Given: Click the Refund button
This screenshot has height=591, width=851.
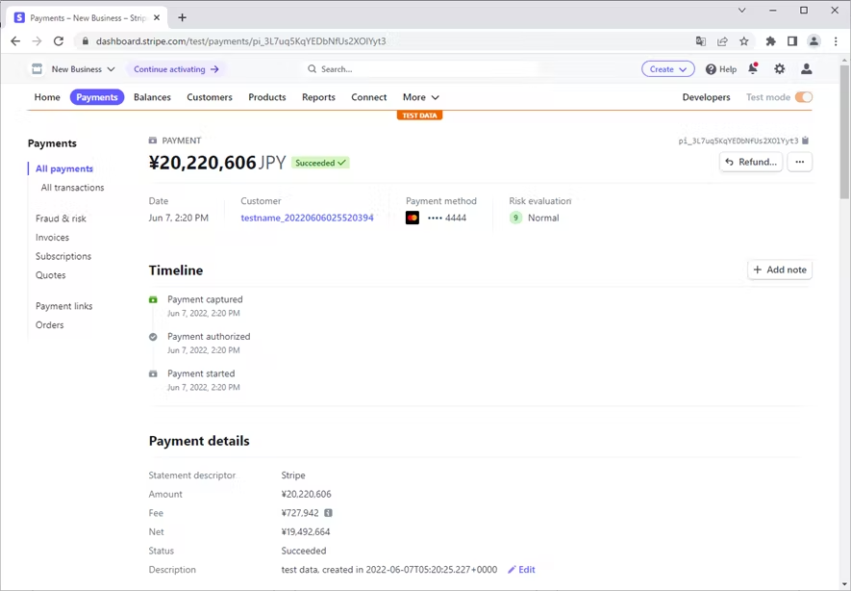Looking at the screenshot, I should [x=751, y=162].
